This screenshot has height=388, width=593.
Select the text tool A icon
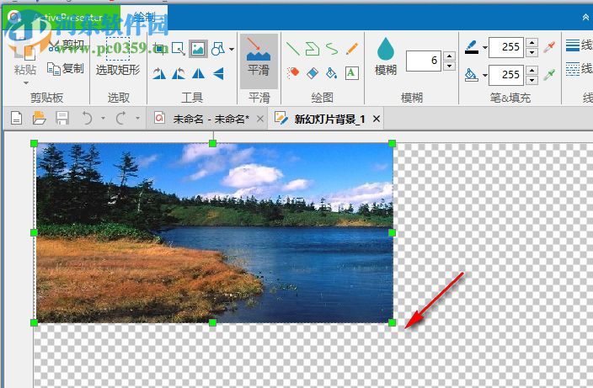[352, 73]
